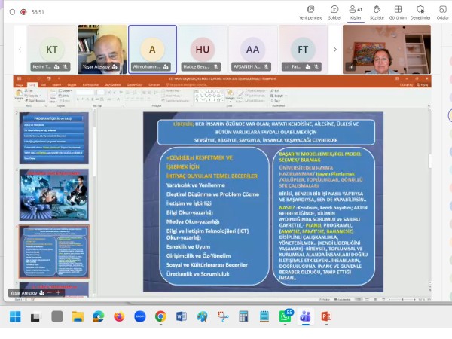
Task: Open the Windows Start menu
Action: point(15,317)
